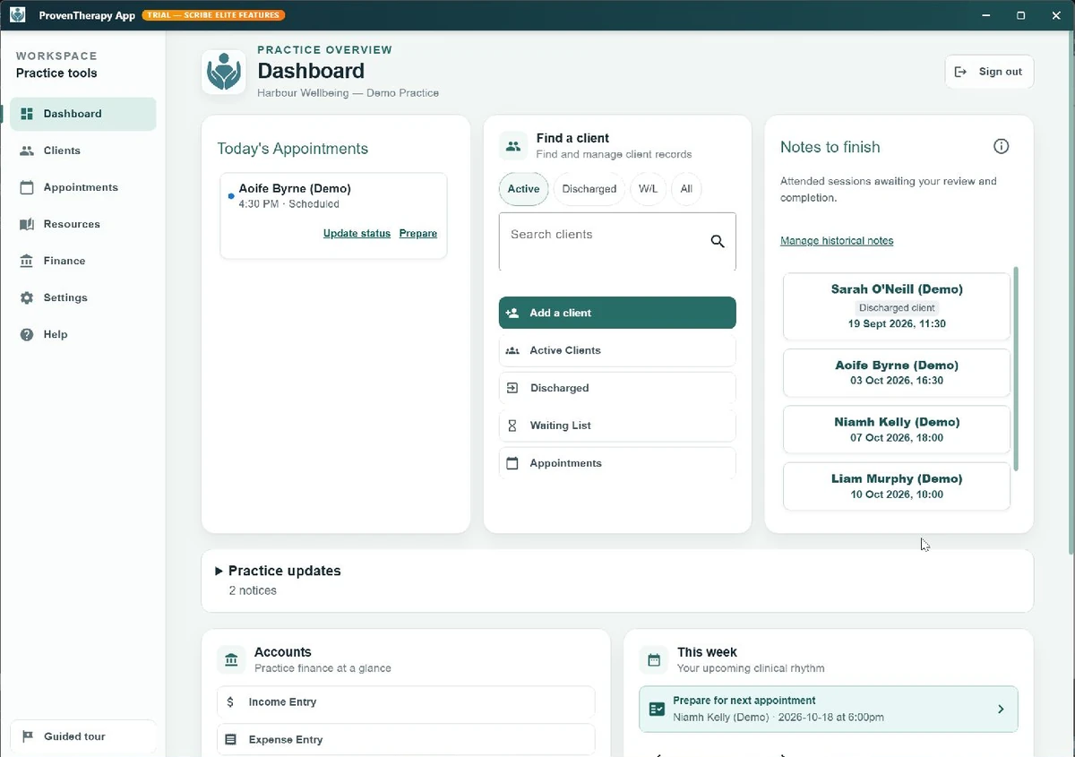
Task: Click the checklist icon on next appointment card
Action: pyautogui.click(x=657, y=709)
